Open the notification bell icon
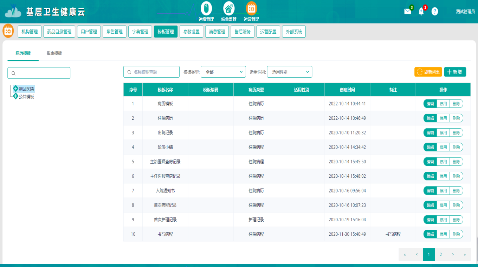This screenshot has height=267, width=478. (x=421, y=11)
